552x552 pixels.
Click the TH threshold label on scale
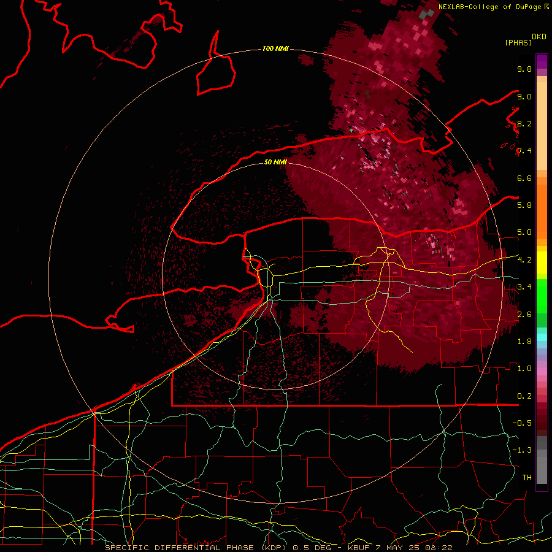527,478
